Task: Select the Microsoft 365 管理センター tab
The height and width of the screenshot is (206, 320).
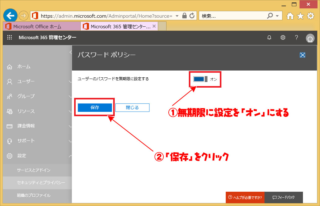Action: [119, 26]
